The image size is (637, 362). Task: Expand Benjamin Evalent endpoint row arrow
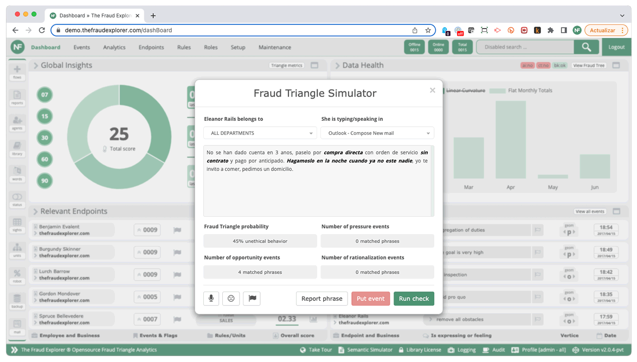[x=35, y=233]
